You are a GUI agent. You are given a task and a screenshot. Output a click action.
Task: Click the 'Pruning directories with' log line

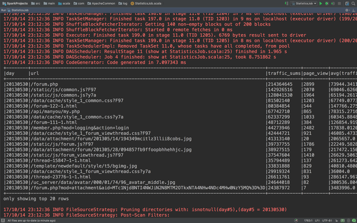[145, 209]
